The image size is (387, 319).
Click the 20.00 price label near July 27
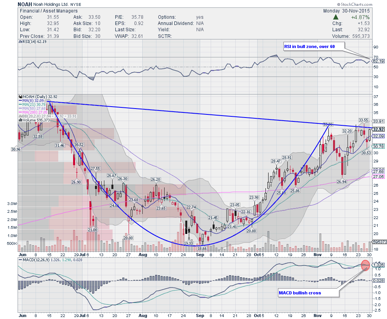click(x=128, y=238)
